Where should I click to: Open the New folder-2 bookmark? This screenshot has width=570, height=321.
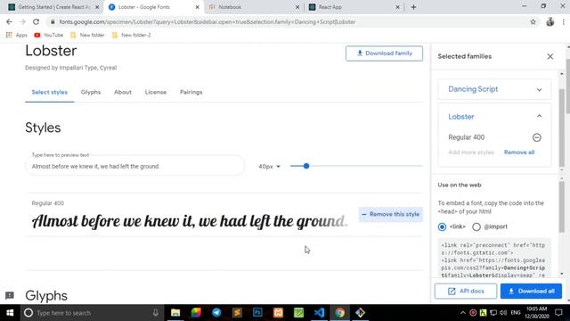131,35
